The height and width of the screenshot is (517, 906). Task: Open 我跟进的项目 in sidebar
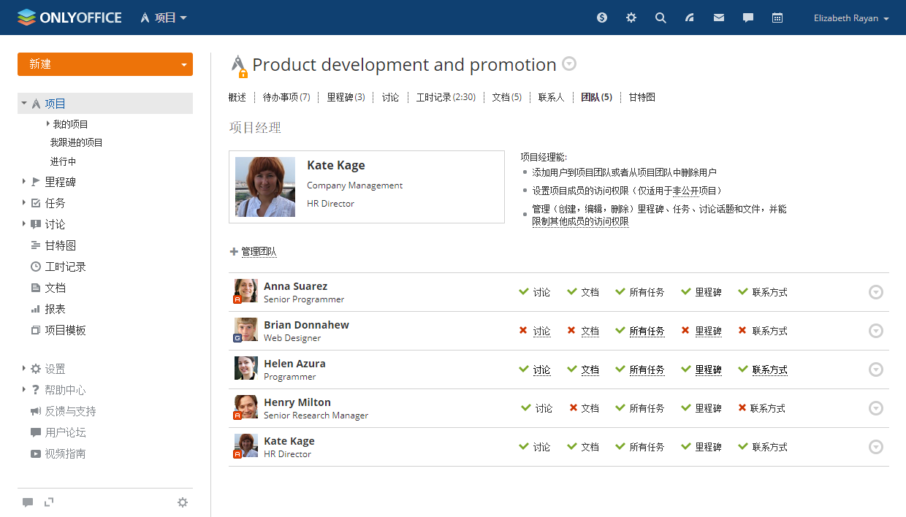pyautogui.click(x=77, y=143)
